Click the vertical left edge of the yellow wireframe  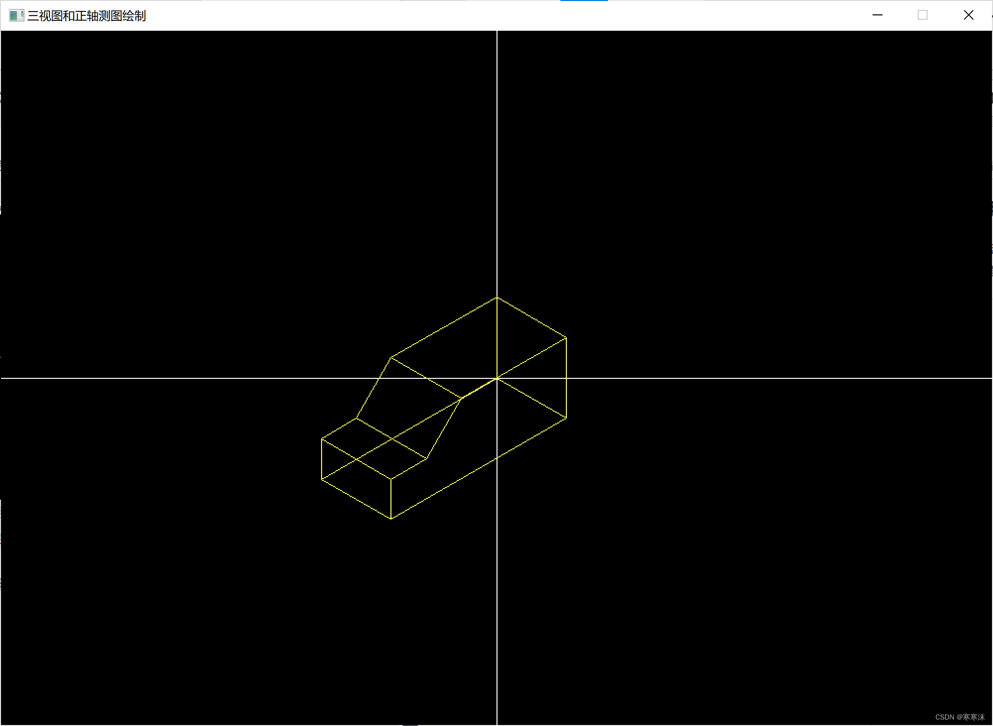click(322, 459)
